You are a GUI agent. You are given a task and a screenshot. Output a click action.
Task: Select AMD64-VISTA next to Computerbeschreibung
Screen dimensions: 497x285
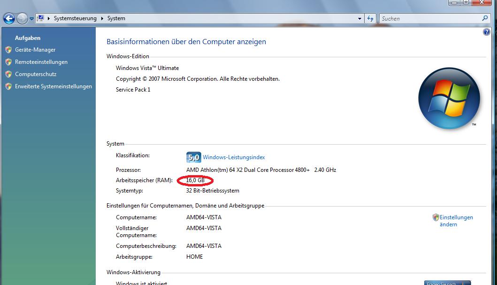click(x=204, y=246)
